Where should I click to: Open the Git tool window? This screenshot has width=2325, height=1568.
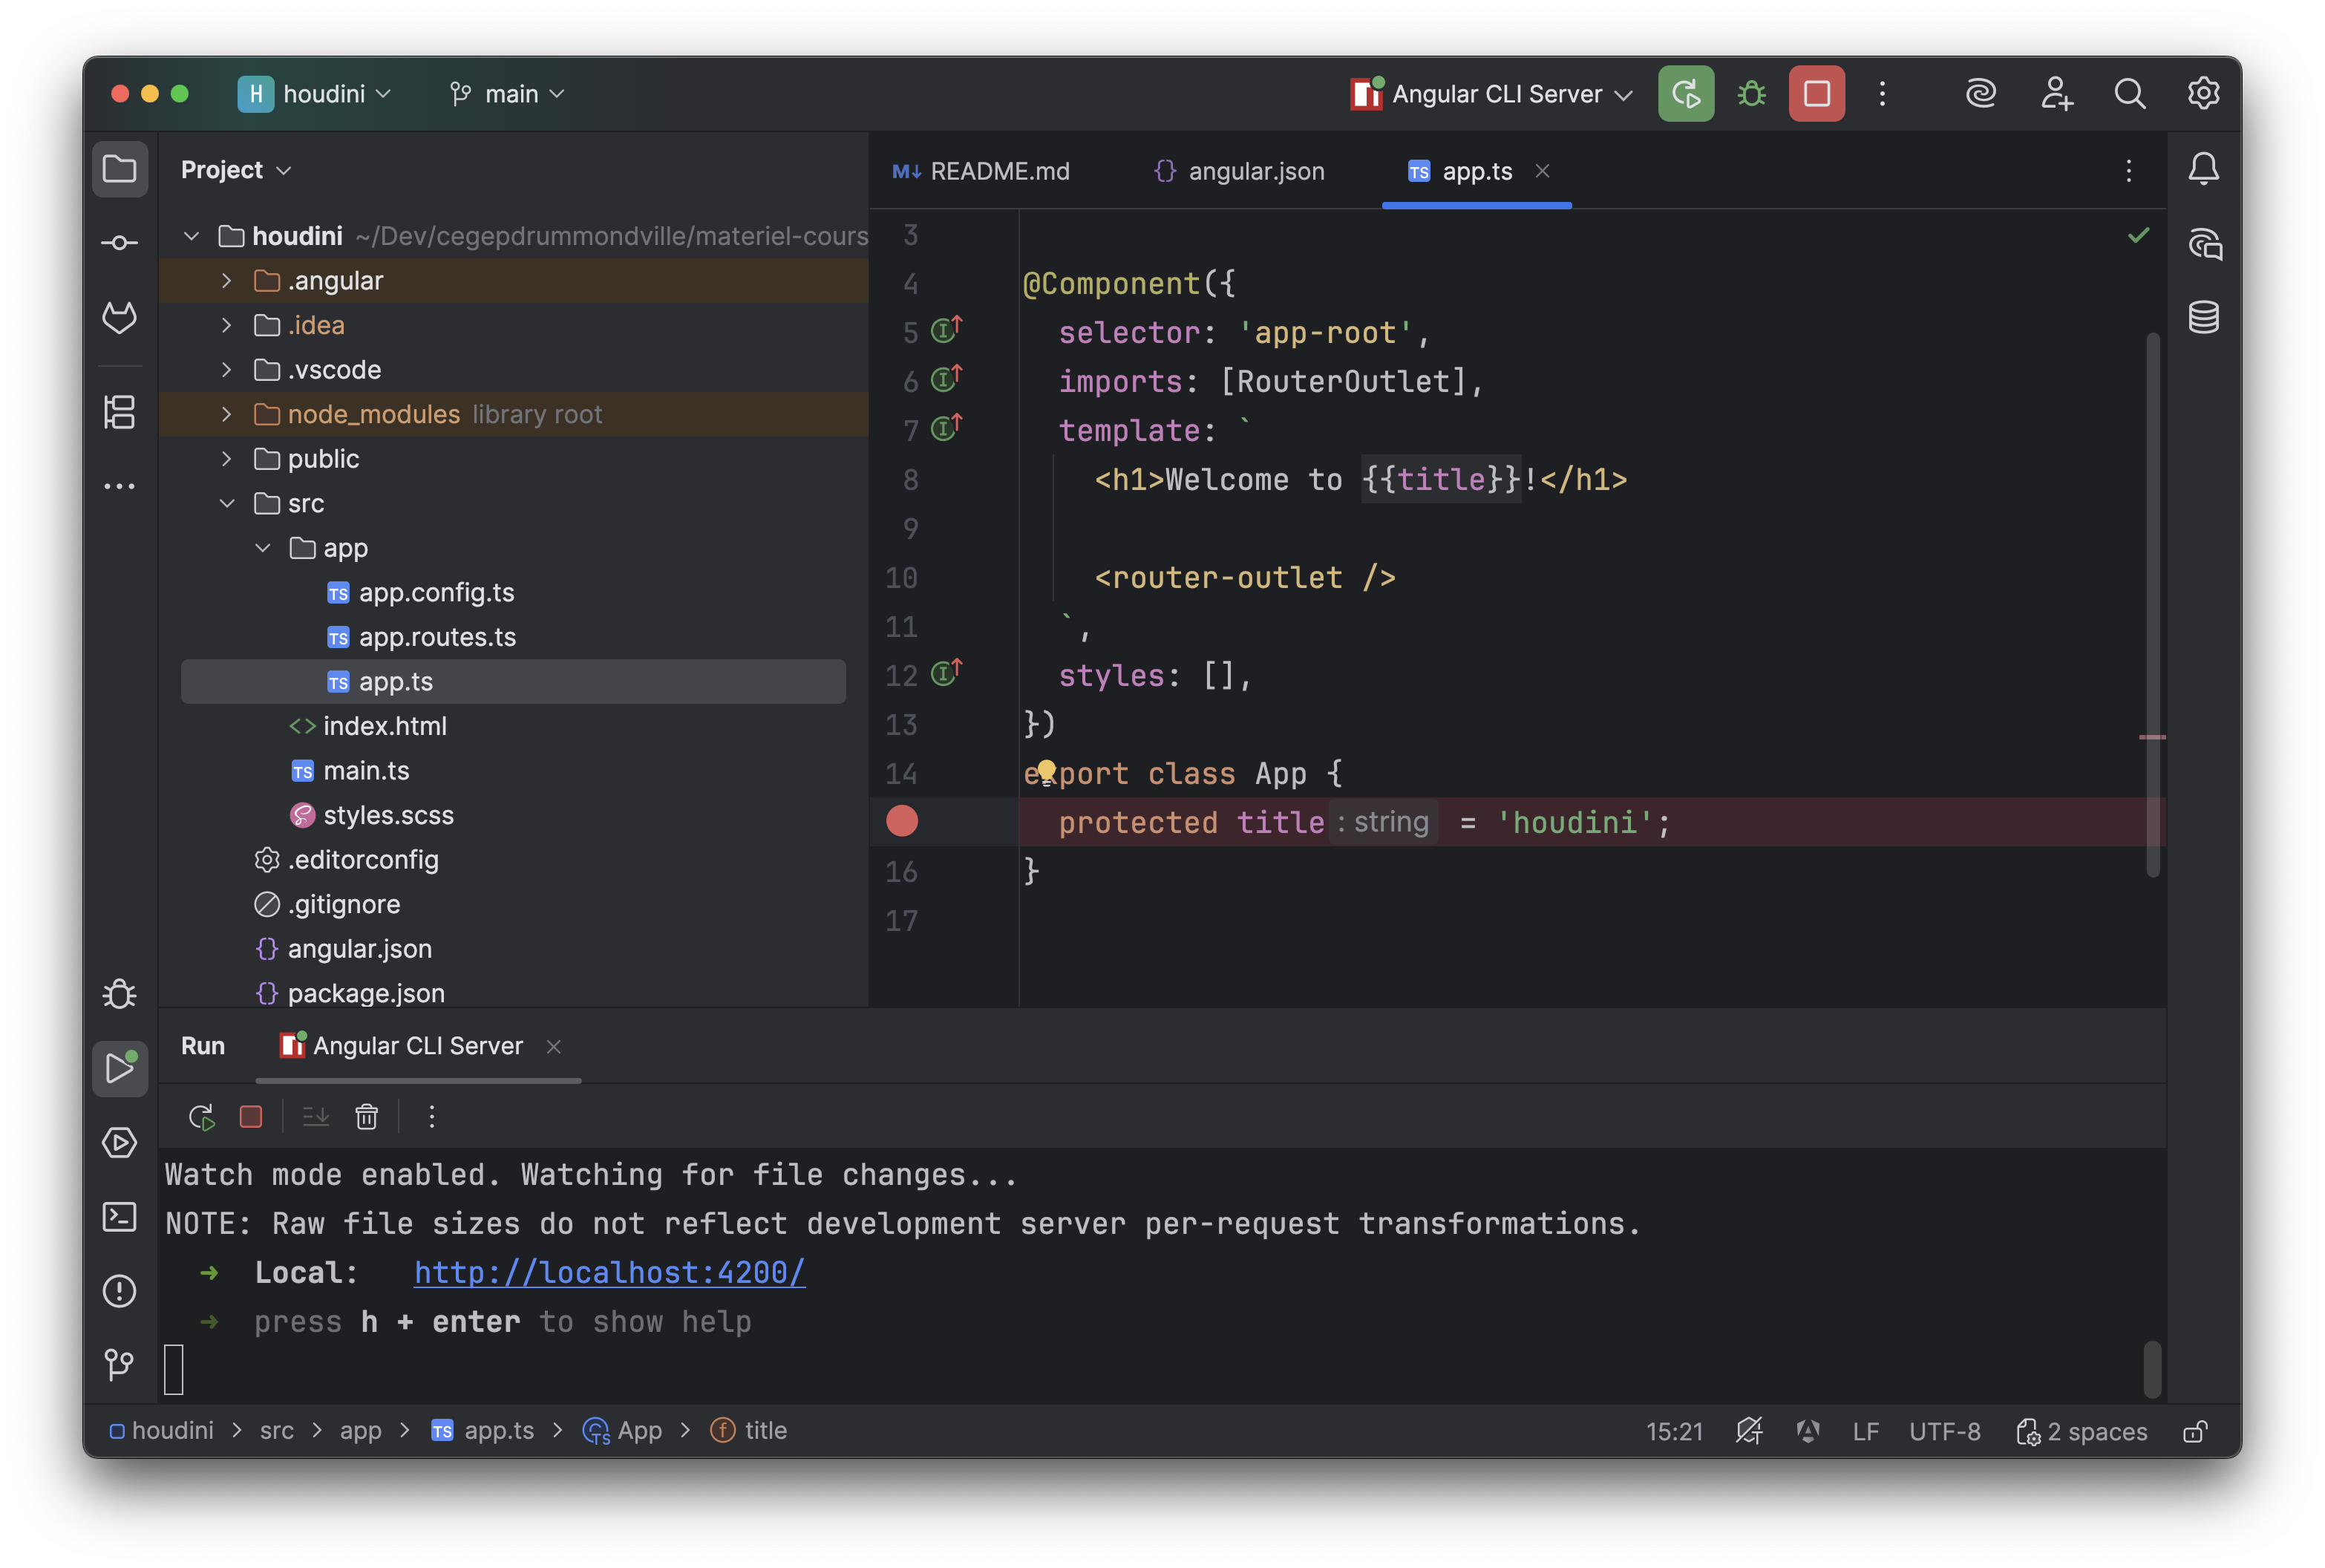120,1365
